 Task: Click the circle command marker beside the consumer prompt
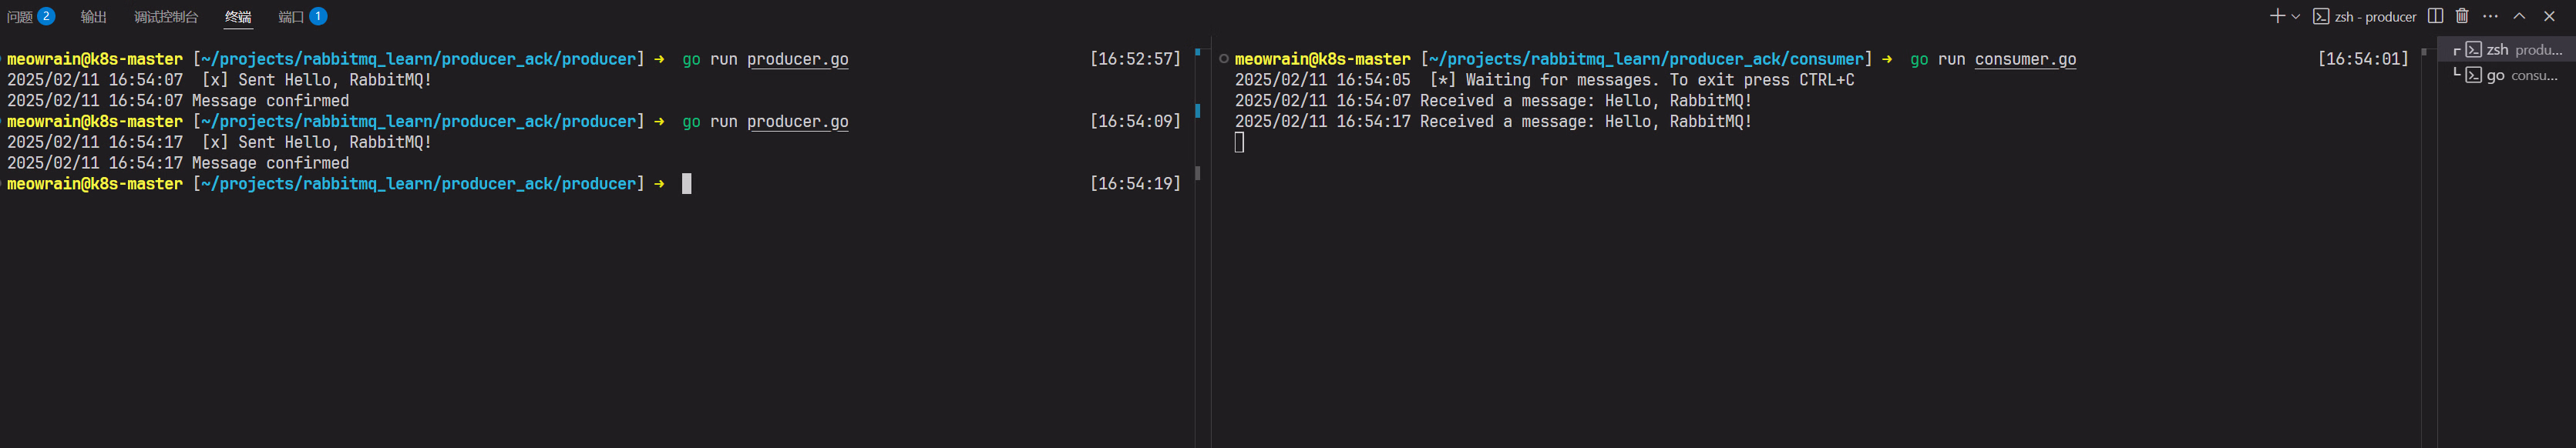point(1223,59)
